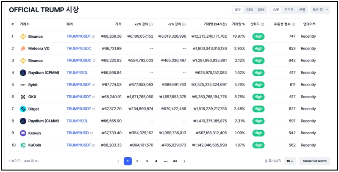Select the 선물 market type
This screenshot has height=172, width=339.
coord(302,10)
